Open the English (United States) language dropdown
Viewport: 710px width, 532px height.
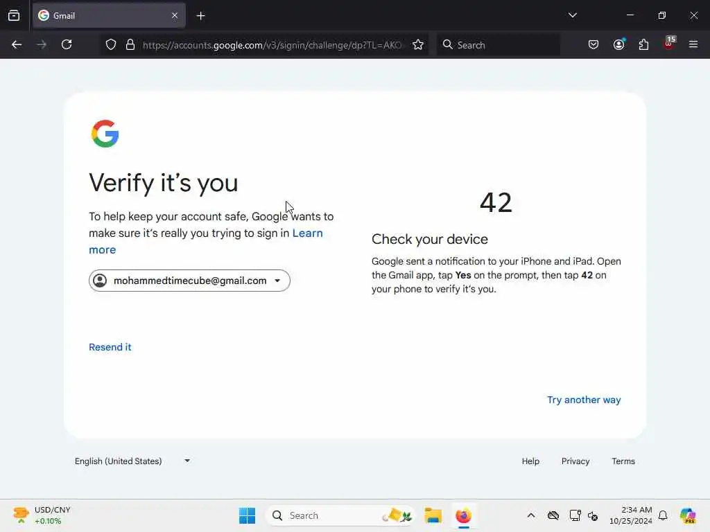click(132, 461)
